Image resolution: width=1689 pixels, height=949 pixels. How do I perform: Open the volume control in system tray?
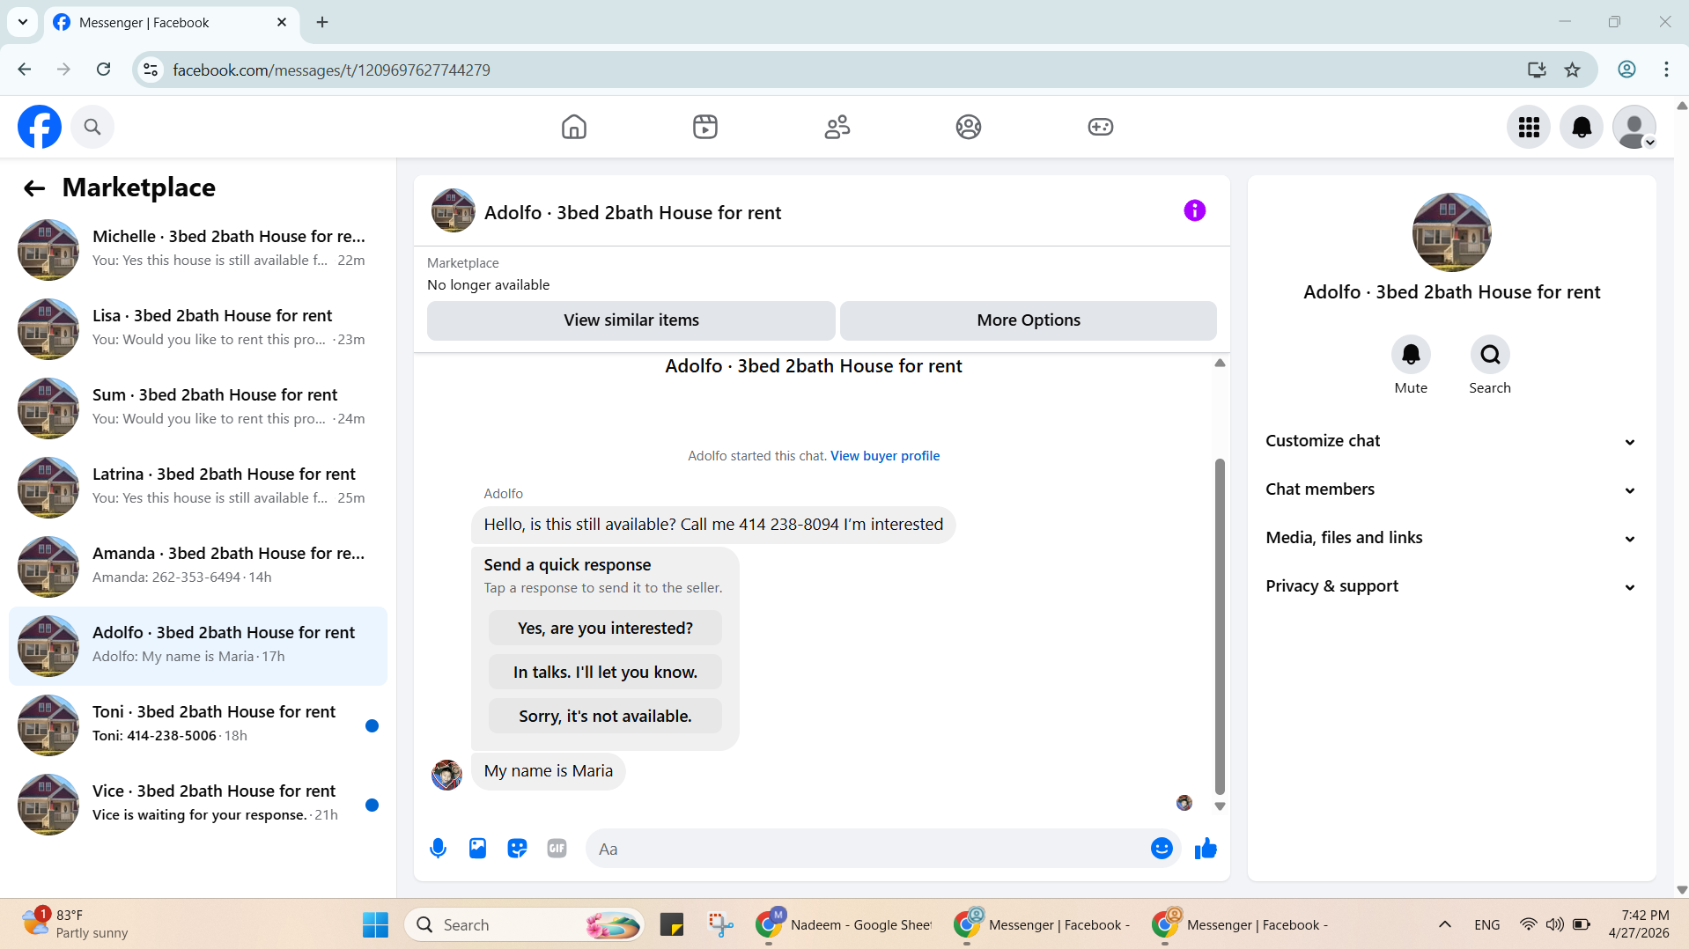coord(1555,924)
